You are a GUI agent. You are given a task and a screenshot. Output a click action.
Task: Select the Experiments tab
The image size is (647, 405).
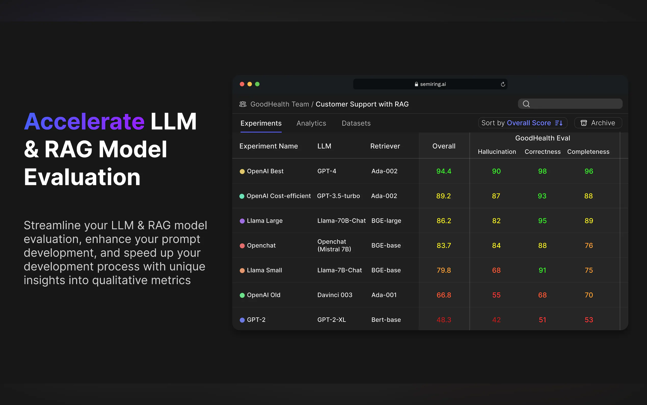pos(261,123)
